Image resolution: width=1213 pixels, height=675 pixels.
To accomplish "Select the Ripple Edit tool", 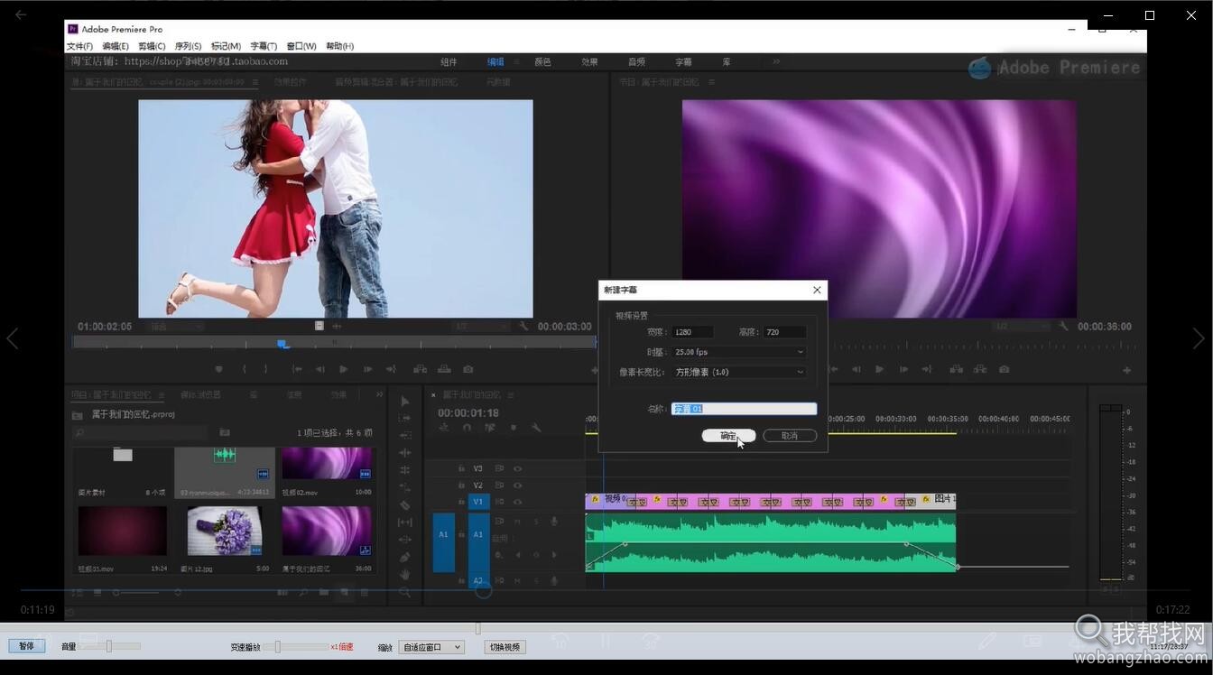I will [x=405, y=435].
